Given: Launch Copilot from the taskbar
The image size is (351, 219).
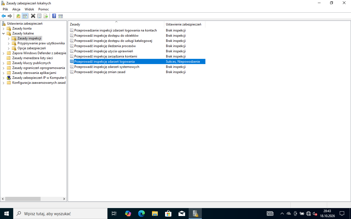Looking at the screenshot, I should click(128, 214).
